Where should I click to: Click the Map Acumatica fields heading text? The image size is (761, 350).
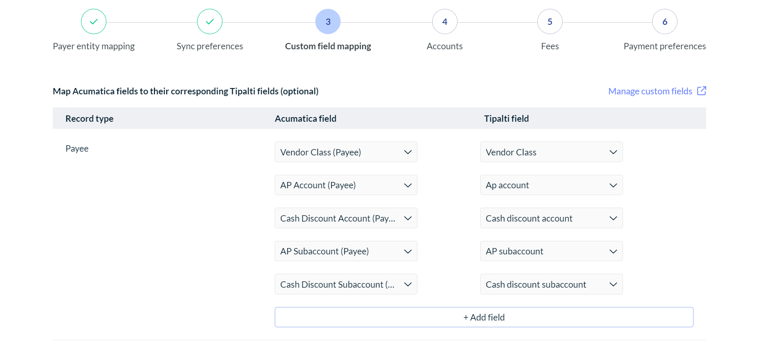point(186,91)
